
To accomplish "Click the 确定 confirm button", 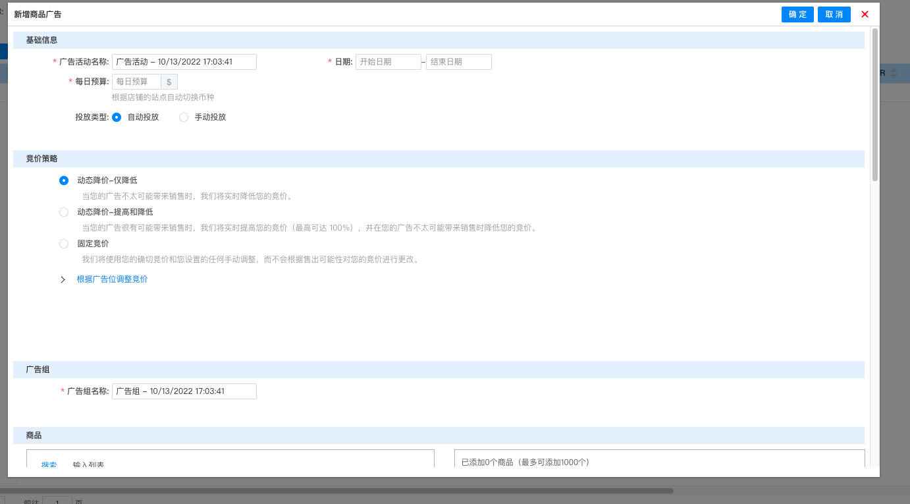I will tap(797, 14).
